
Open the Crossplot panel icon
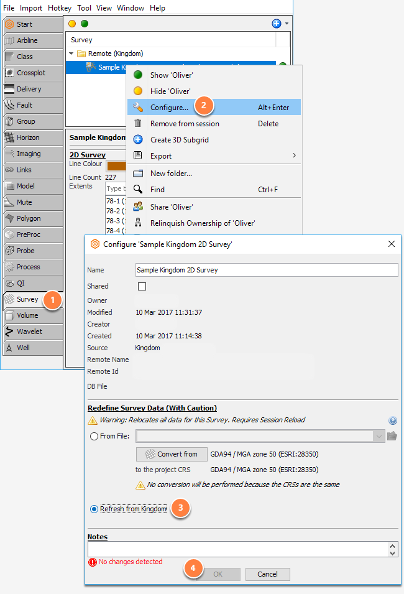coord(9,73)
